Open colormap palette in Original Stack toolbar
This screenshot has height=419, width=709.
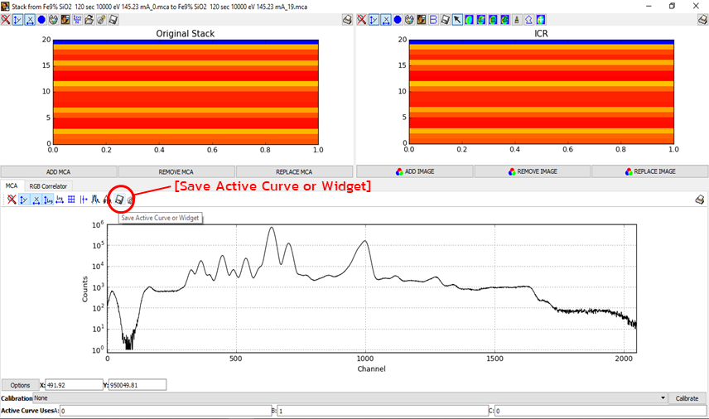[x=53, y=20]
